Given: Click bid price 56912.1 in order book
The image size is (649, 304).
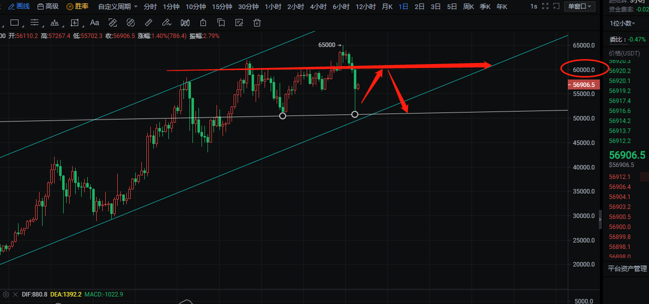Looking at the screenshot, I should pyautogui.click(x=619, y=177).
